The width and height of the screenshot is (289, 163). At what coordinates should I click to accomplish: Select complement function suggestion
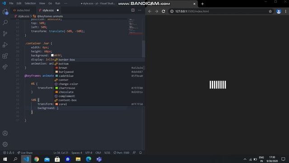(99, 96)
